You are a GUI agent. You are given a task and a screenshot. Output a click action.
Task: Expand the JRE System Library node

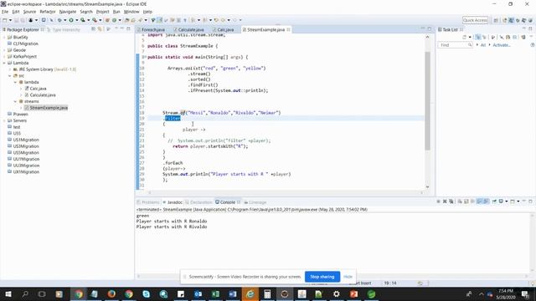pyautogui.click(x=9, y=69)
